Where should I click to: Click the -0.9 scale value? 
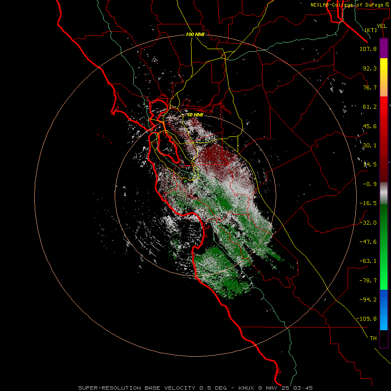(x=370, y=184)
